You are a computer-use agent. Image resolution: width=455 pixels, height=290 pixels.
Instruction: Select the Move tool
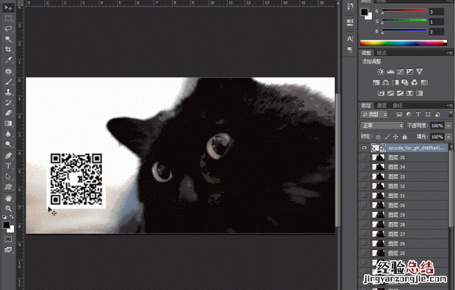(8, 7)
